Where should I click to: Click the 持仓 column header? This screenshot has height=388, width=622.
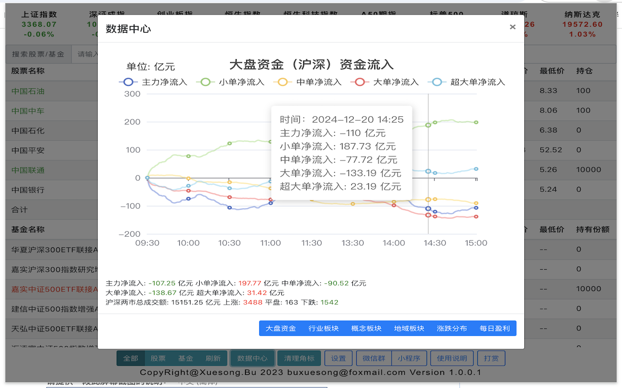tap(585, 71)
